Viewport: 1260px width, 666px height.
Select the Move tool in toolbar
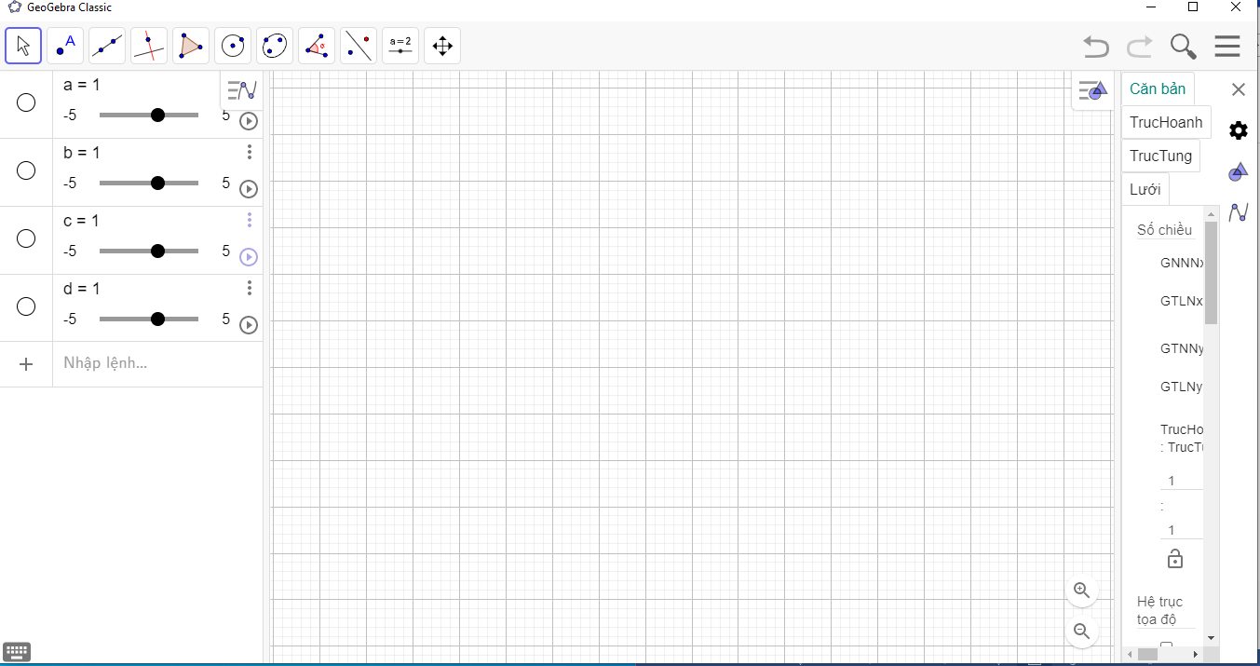point(23,46)
